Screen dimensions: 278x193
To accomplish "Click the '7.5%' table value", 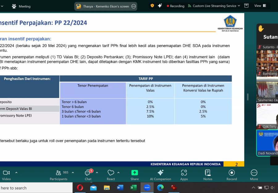I will pos(150,111).
